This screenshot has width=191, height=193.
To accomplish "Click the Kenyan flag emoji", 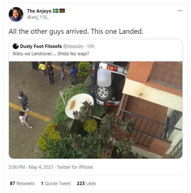I will click(x=62, y=11).
